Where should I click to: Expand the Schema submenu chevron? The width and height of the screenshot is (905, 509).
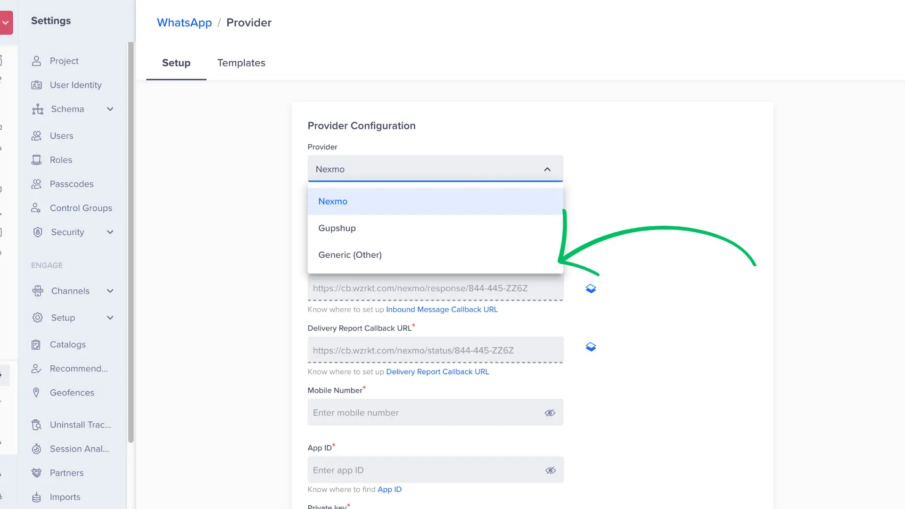[110, 109]
